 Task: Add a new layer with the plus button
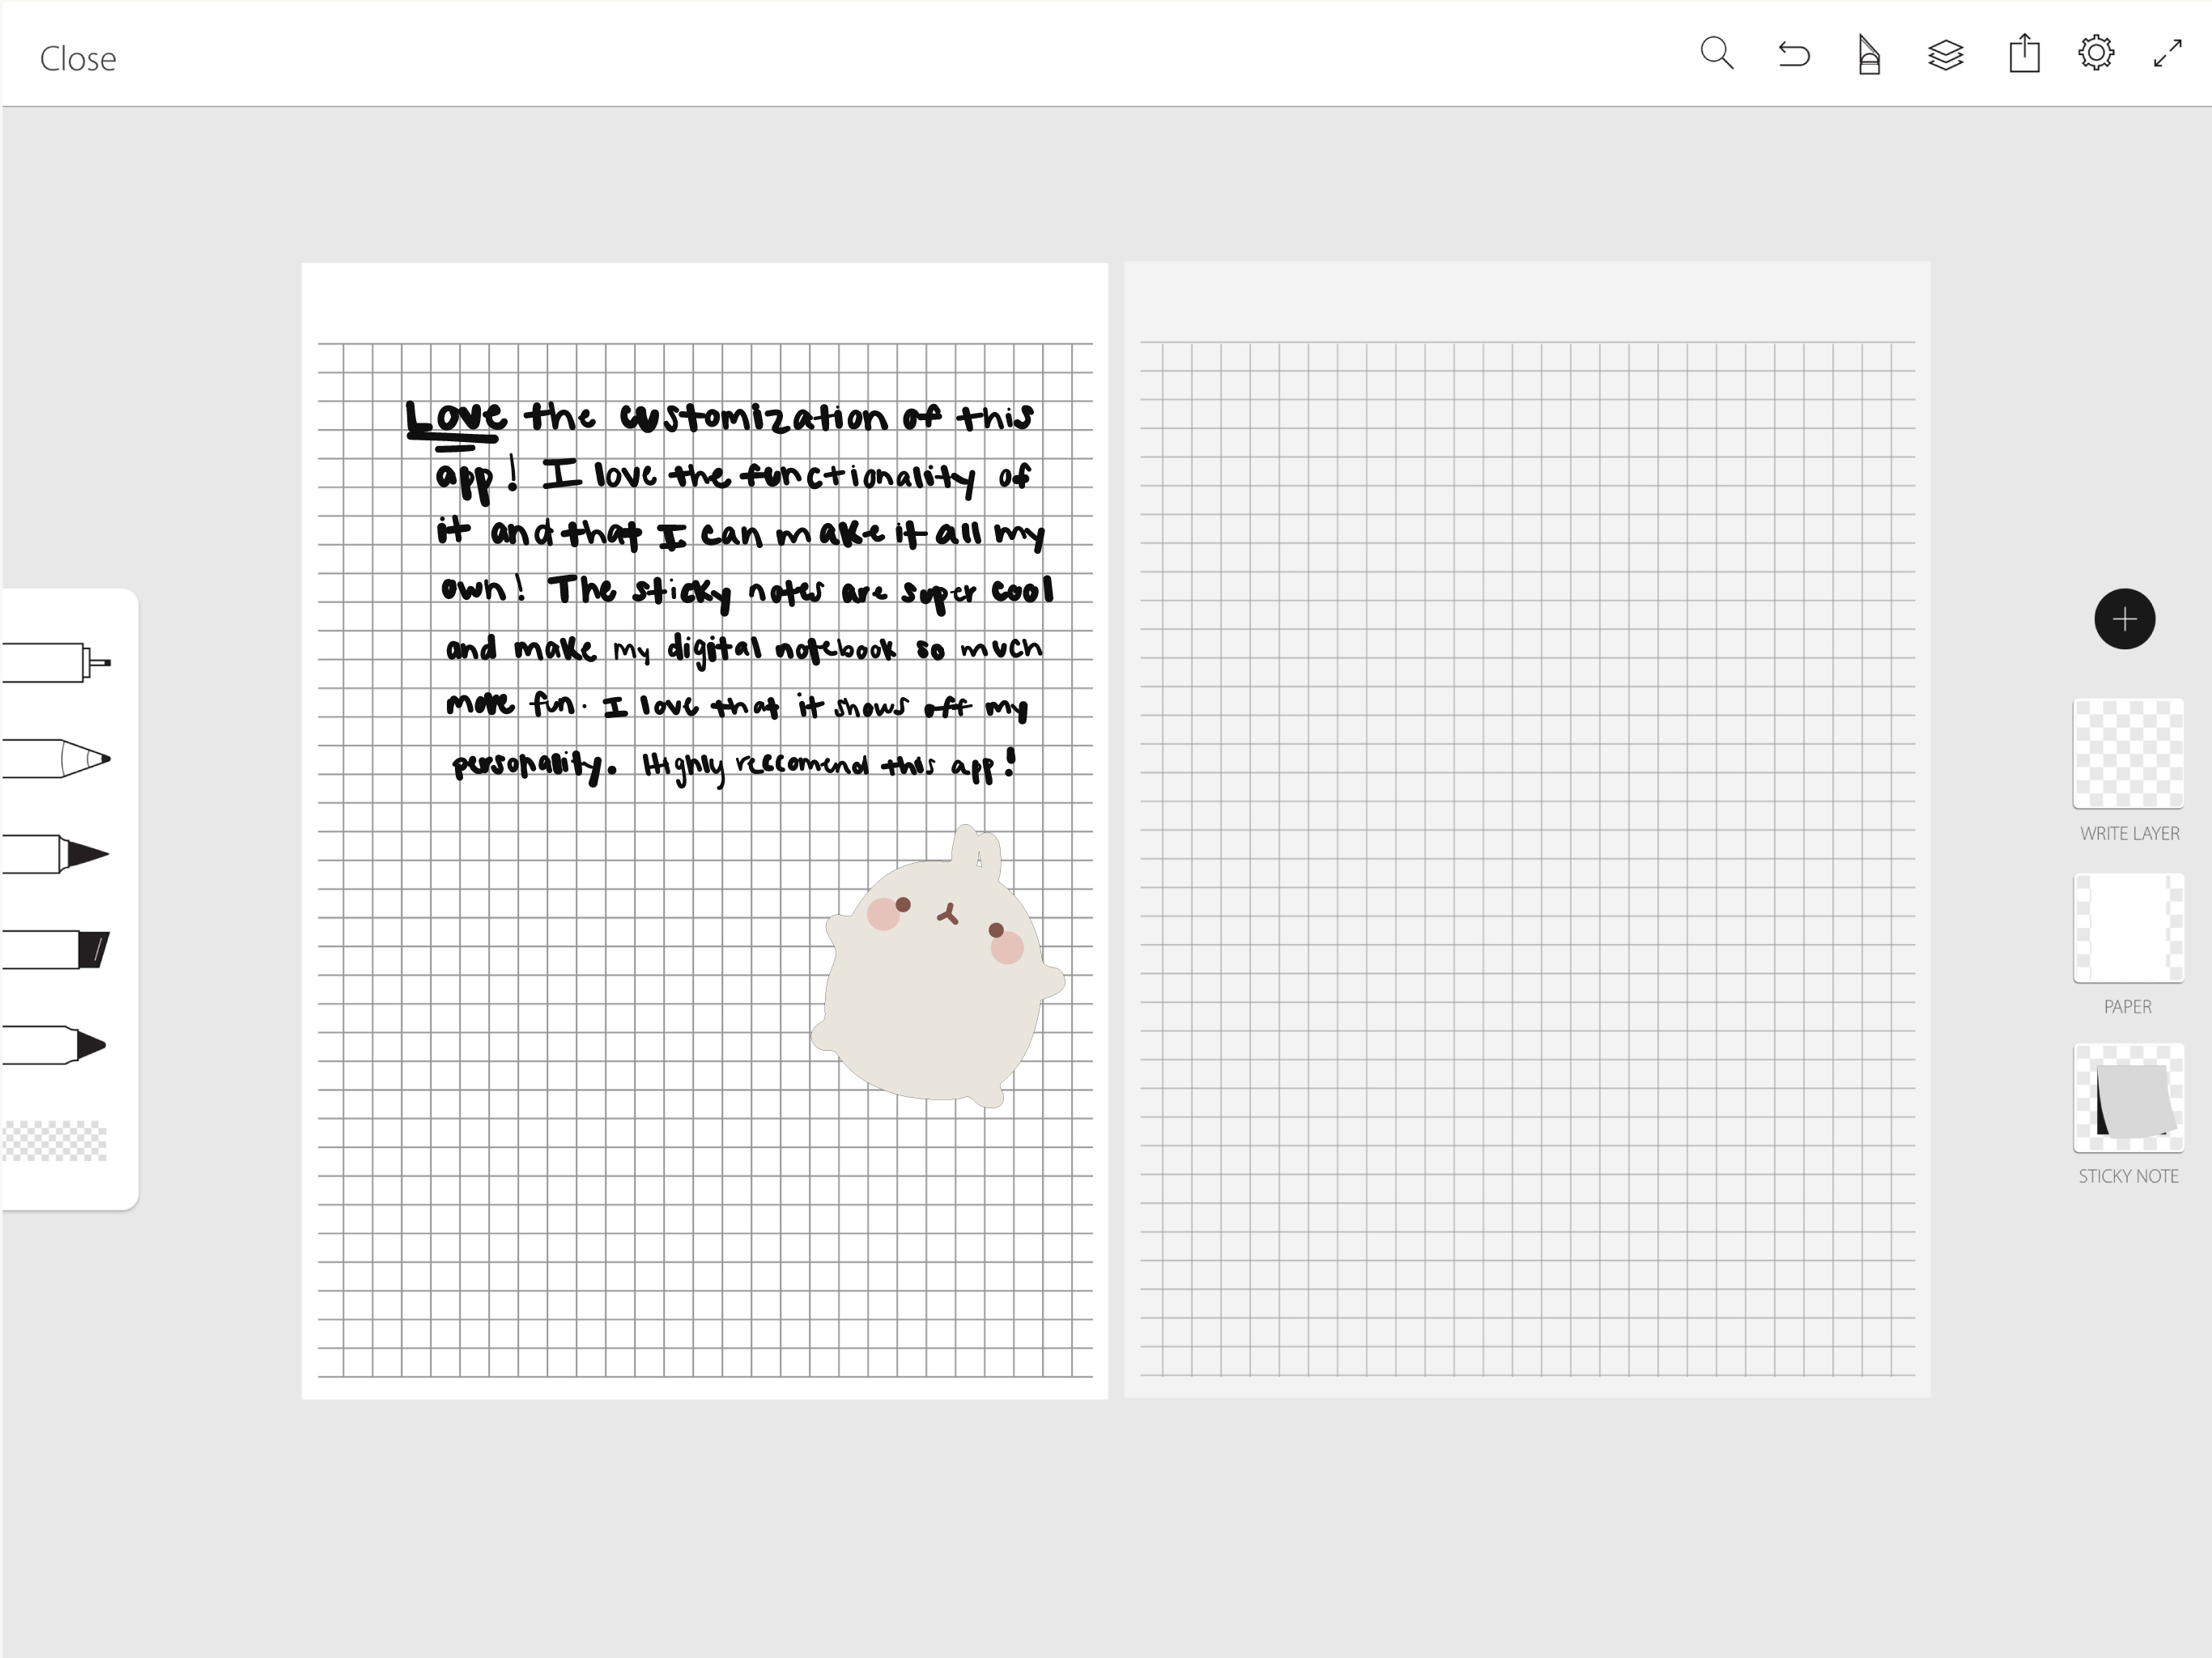tap(2124, 619)
